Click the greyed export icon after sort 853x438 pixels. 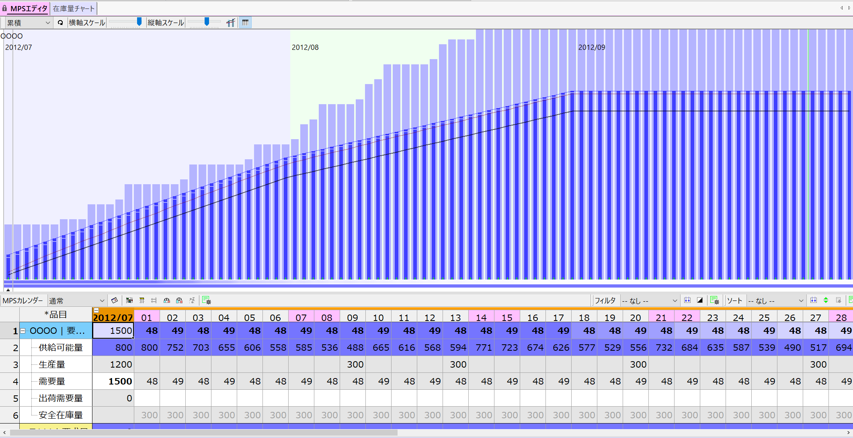pos(839,300)
